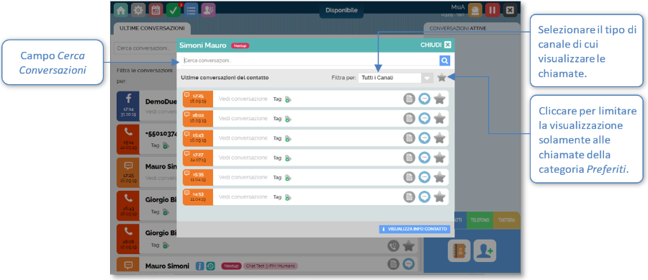This screenshot has height=280, width=648.
Task: Open the settings gear in the top bar
Action: click(138, 10)
